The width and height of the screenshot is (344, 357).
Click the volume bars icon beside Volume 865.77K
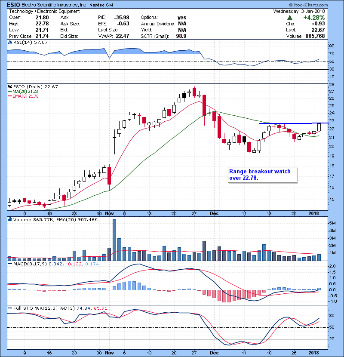pos(10,219)
